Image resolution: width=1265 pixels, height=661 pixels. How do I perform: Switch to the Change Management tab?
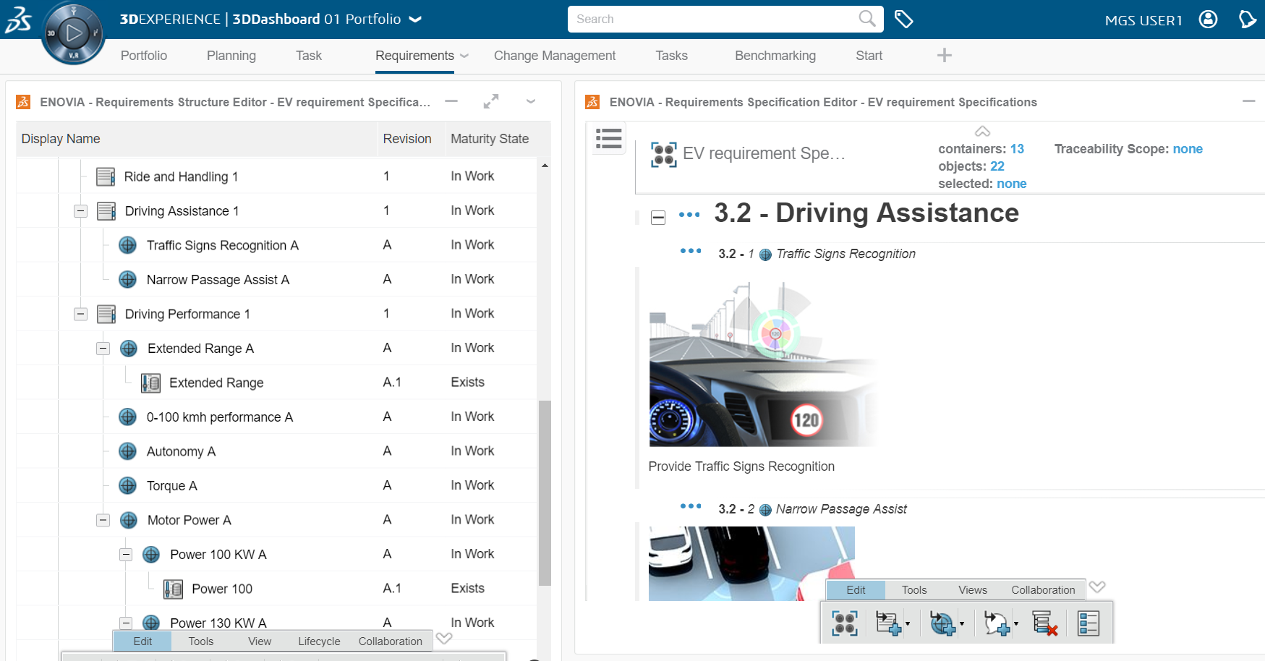pyautogui.click(x=555, y=56)
